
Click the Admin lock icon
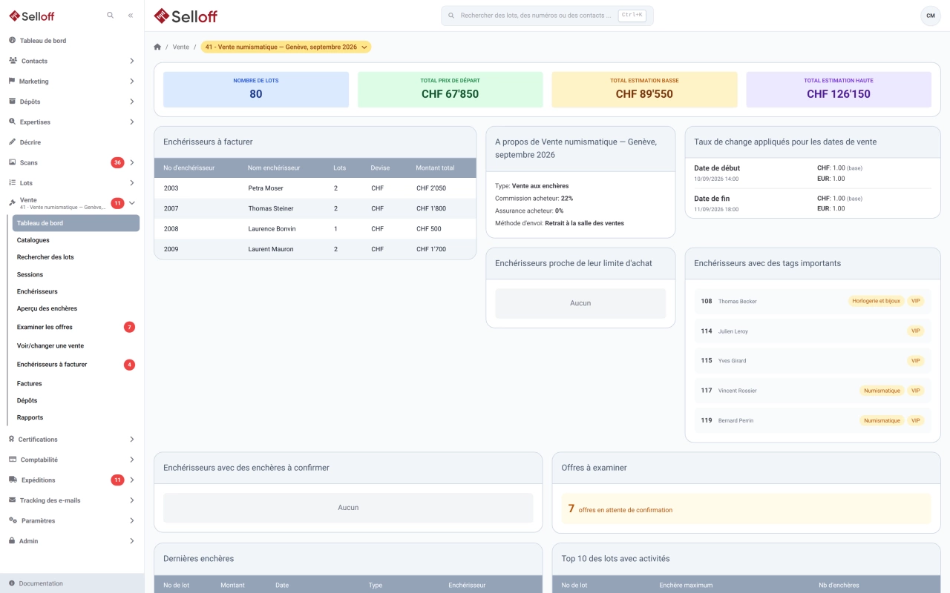tap(12, 541)
